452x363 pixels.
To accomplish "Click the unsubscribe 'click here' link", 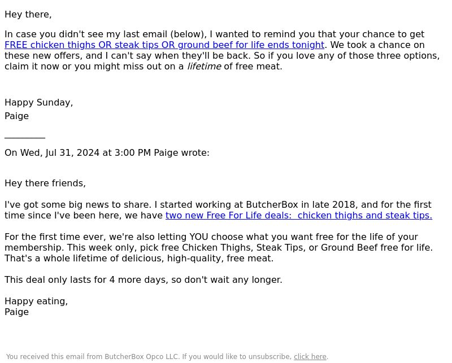I will pyautogui.click(x=310, y=357).
